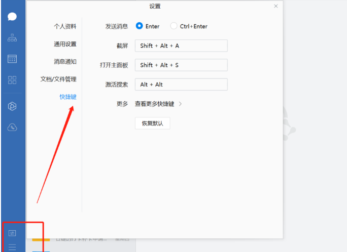
Task: Click the hexagon cube icon in sidebar
Action: (12, 106)
